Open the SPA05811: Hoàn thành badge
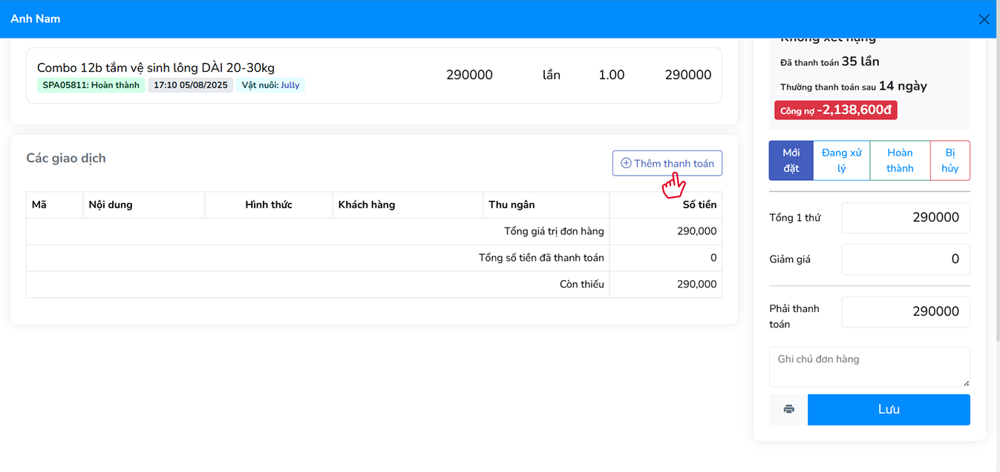 coord(91,85)
